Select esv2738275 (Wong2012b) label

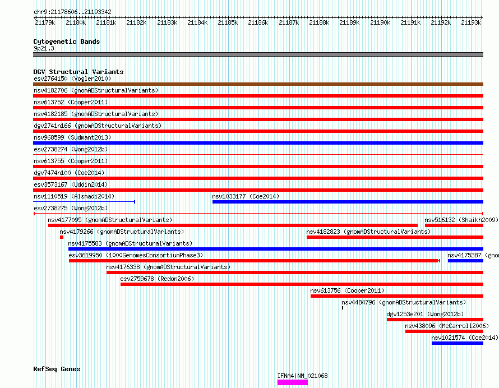tap(71, 208)
